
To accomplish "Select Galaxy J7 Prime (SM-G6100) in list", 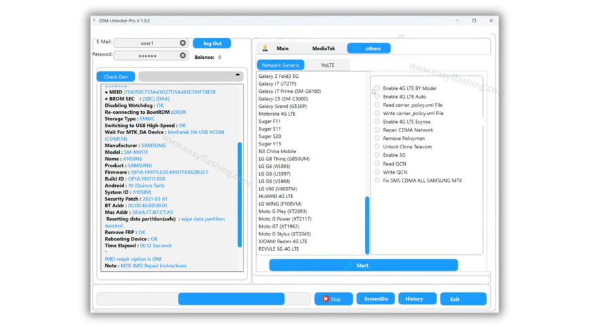I will click(290, 91).
